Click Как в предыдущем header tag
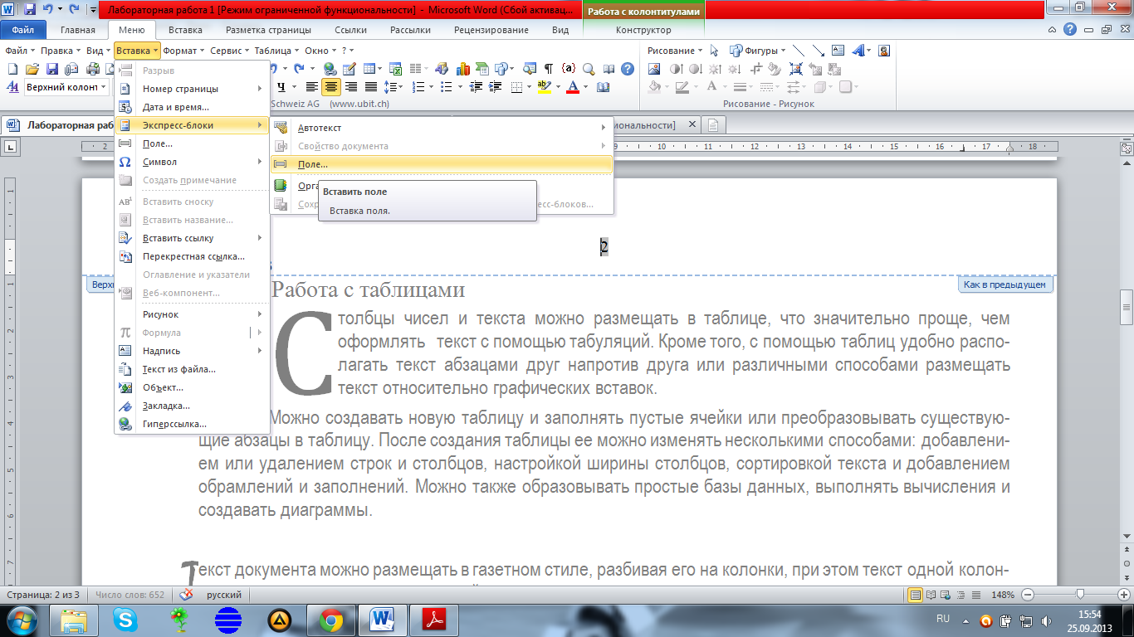The width and height of the screenshot is (1134, 637). [x=1005, y=284]
